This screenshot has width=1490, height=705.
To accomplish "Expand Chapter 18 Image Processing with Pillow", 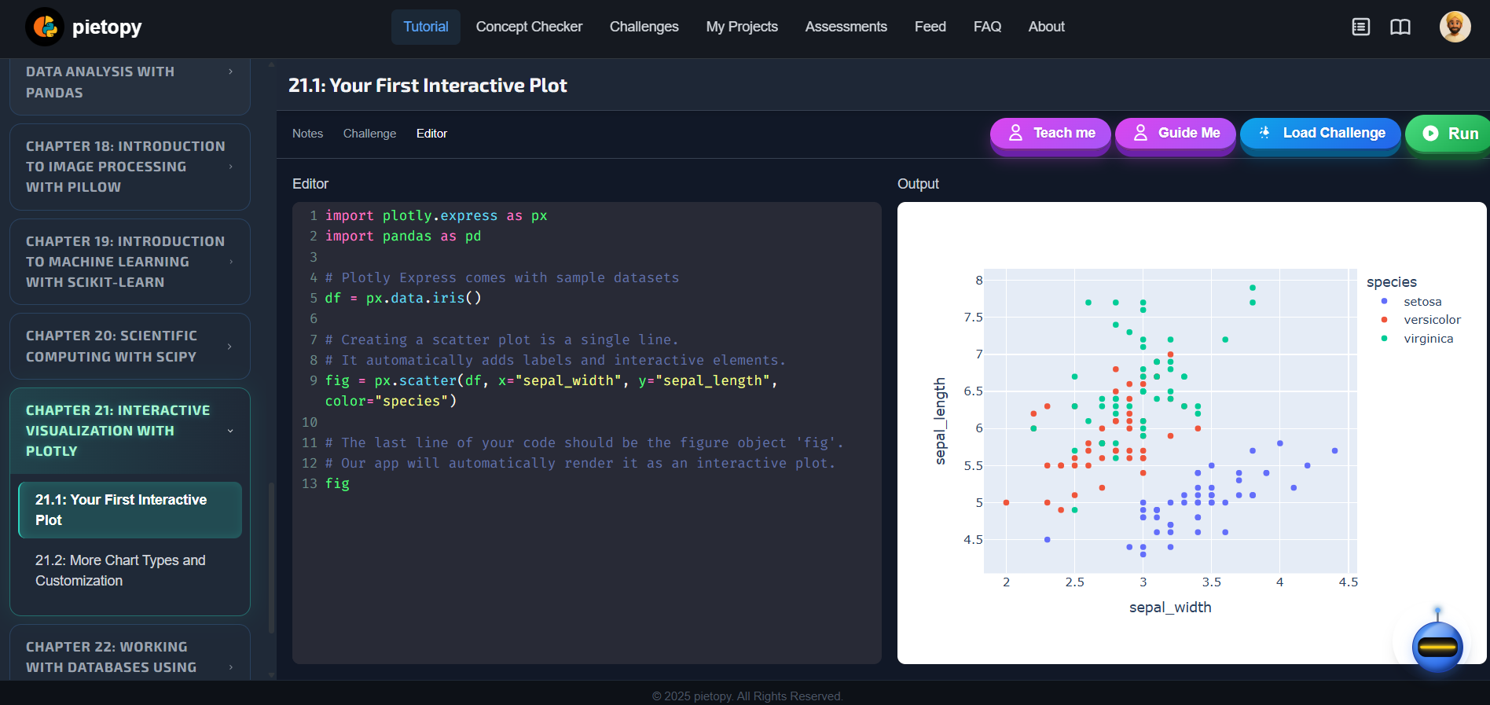I will [x=130, y=167].
